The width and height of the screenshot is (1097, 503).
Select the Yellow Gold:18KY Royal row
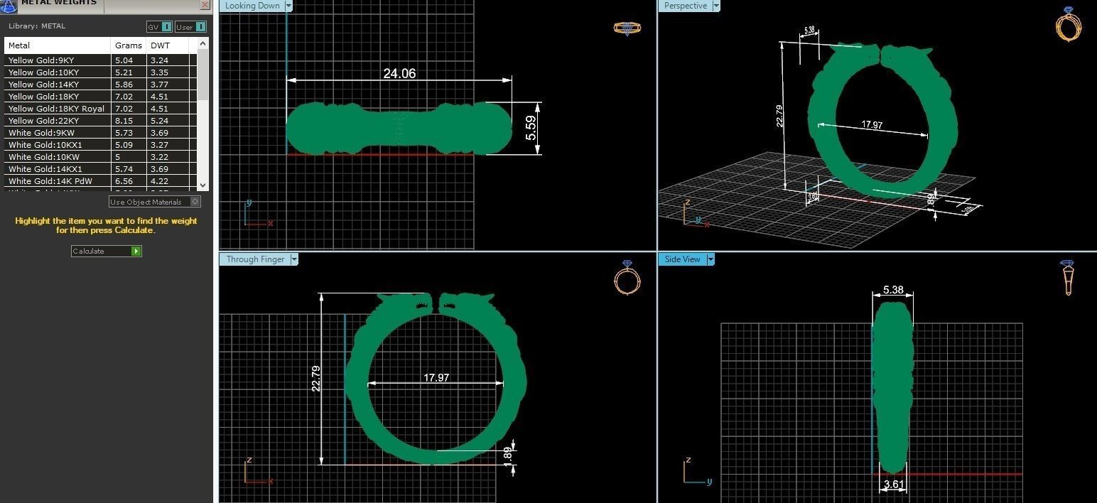[100, 109]
